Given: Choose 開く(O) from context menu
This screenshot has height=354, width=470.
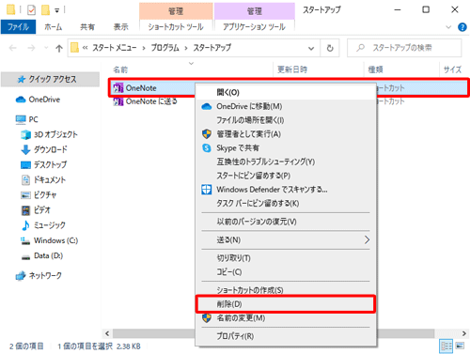Looking at the screenshot, I should tap(286, 92).
